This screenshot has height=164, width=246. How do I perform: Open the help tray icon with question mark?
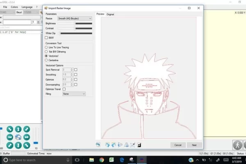[x=191, y=160]
